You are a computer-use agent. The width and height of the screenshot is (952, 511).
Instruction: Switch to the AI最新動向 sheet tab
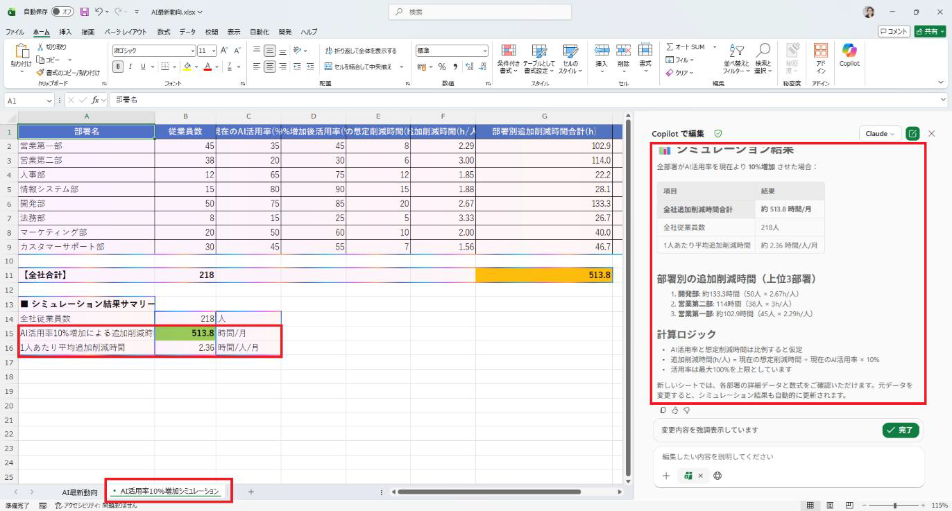80,492
